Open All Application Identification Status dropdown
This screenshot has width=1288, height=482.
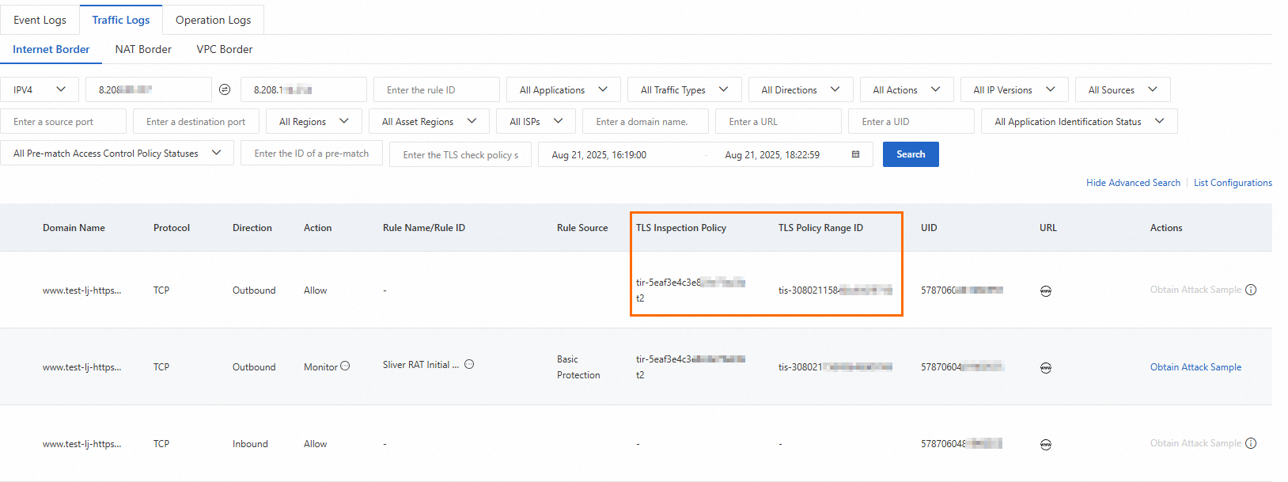click(x=1080, y=121)
